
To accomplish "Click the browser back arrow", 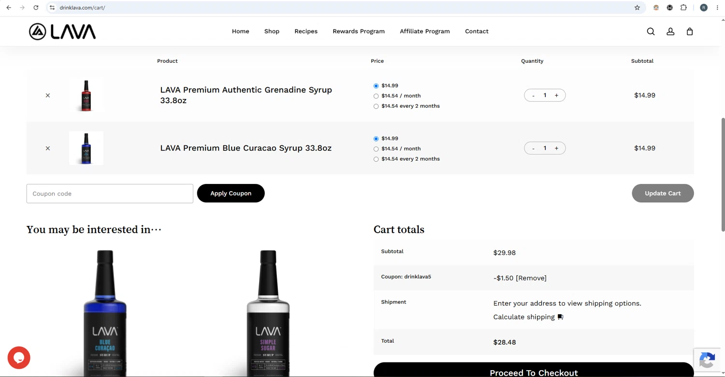I will 9,8.
